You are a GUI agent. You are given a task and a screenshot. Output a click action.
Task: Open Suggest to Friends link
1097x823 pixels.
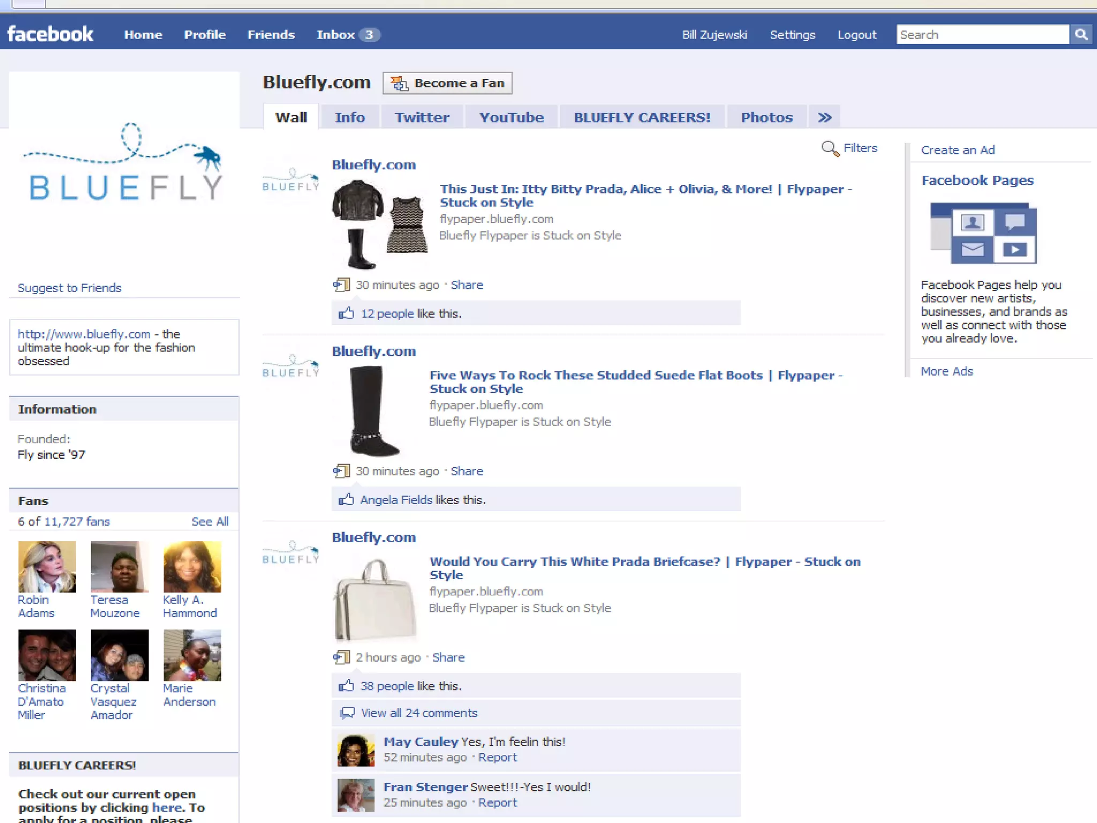pyautogui.click(x=70, y=288)
